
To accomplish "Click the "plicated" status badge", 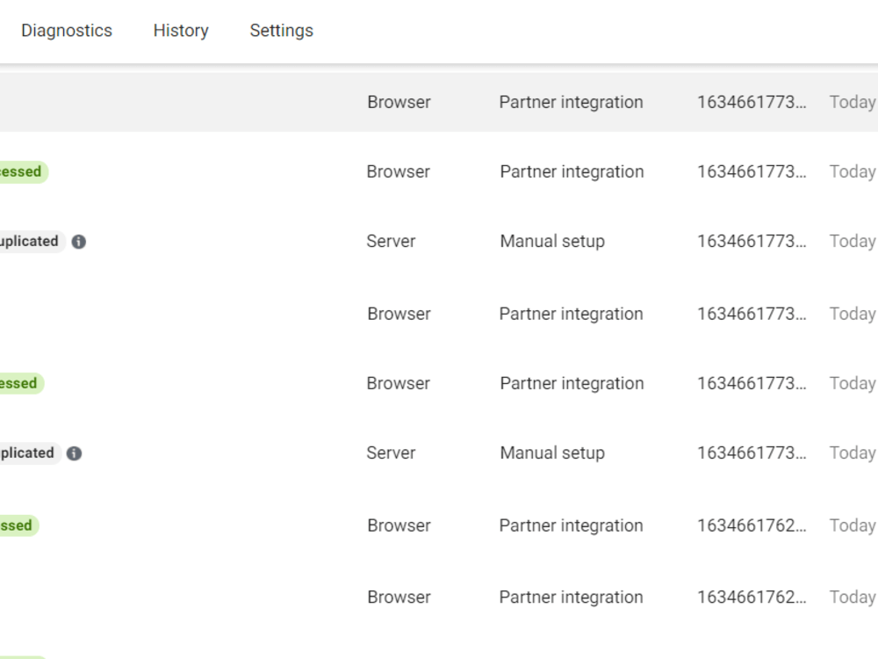I will [29, 453].
